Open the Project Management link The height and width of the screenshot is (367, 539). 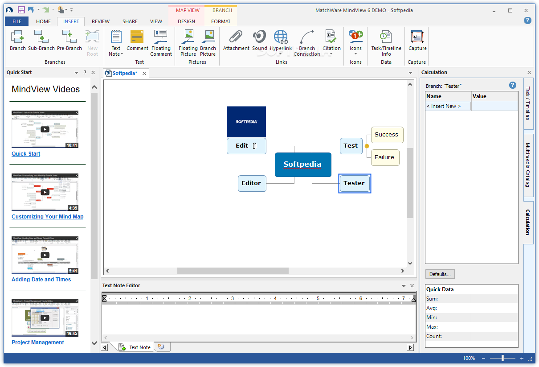click(x=38, y=342)
